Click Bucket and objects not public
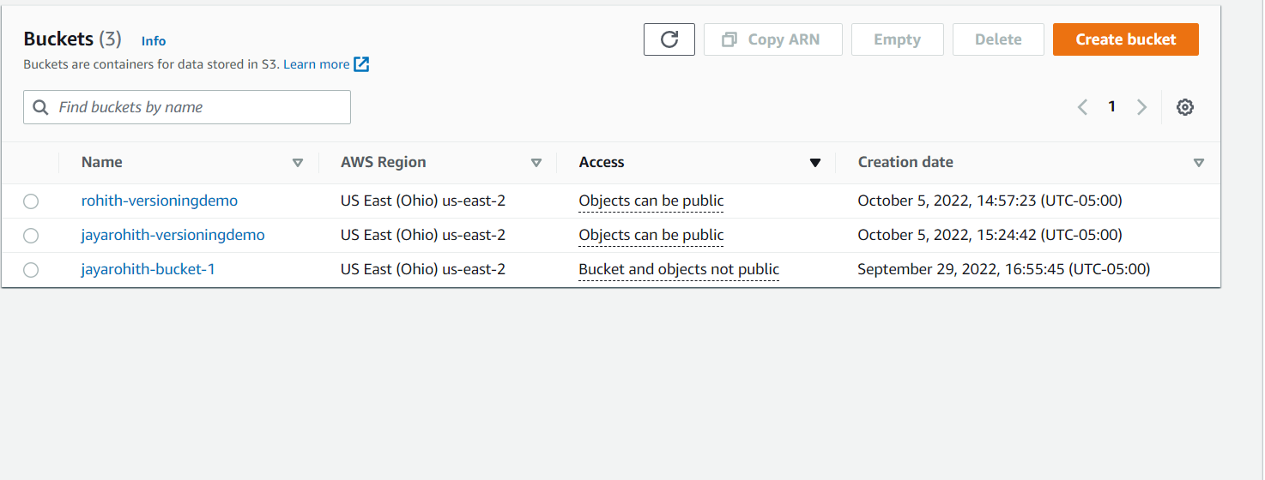Screen dimensions: 1265x480 679,270
